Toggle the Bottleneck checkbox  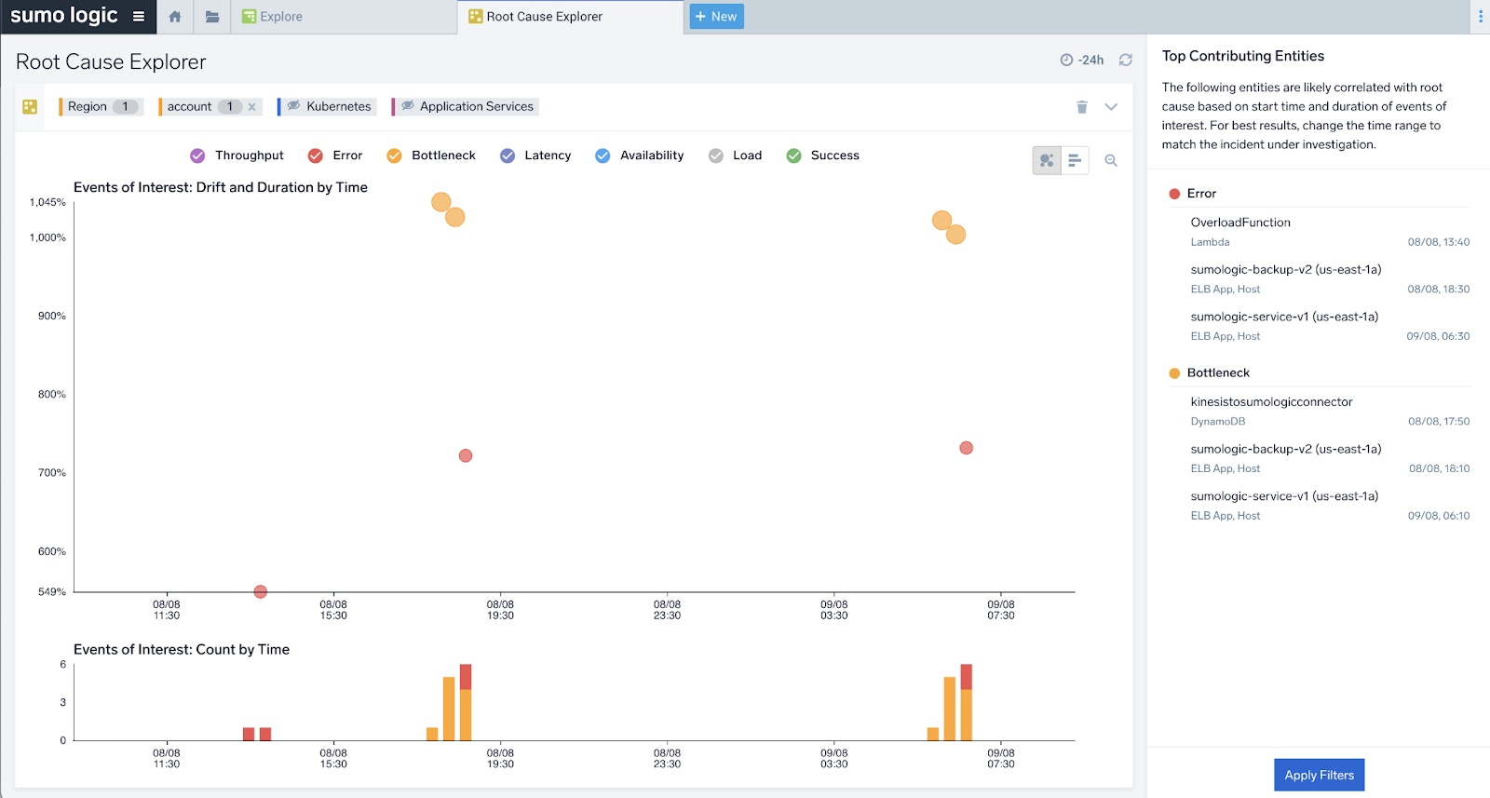pos(395,156)
